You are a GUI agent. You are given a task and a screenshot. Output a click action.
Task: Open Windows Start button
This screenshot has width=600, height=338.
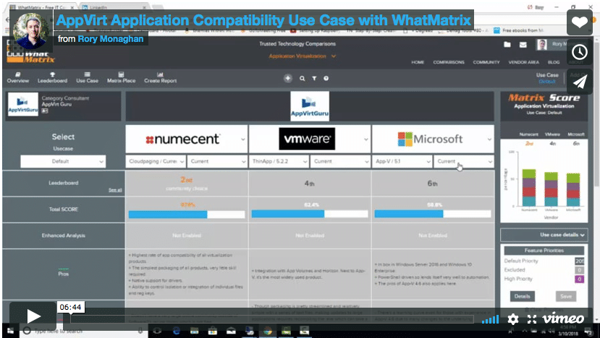(10, 331)
